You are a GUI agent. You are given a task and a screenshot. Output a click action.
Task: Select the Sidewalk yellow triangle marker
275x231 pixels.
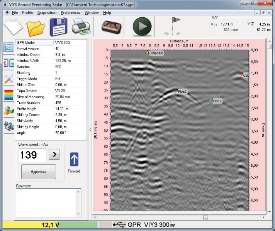[x=147, y=52]
